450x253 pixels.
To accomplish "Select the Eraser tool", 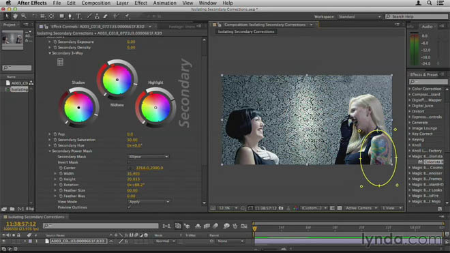I will click(105, 16).
